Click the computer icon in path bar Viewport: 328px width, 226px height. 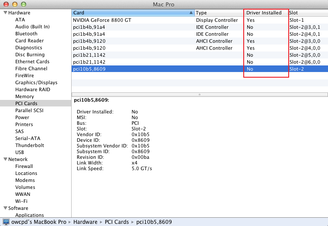tap(6, 222)
